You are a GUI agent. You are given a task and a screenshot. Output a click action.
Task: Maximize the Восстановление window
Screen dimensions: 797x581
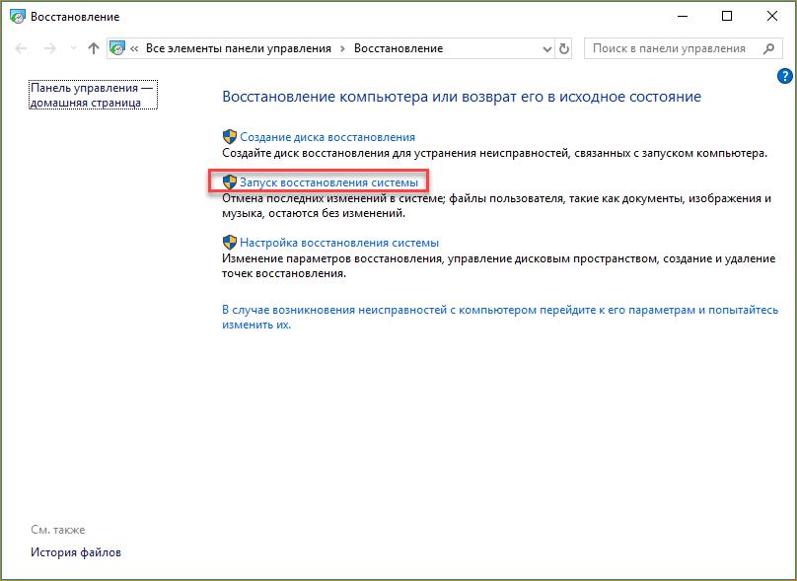tap(727, 16)
